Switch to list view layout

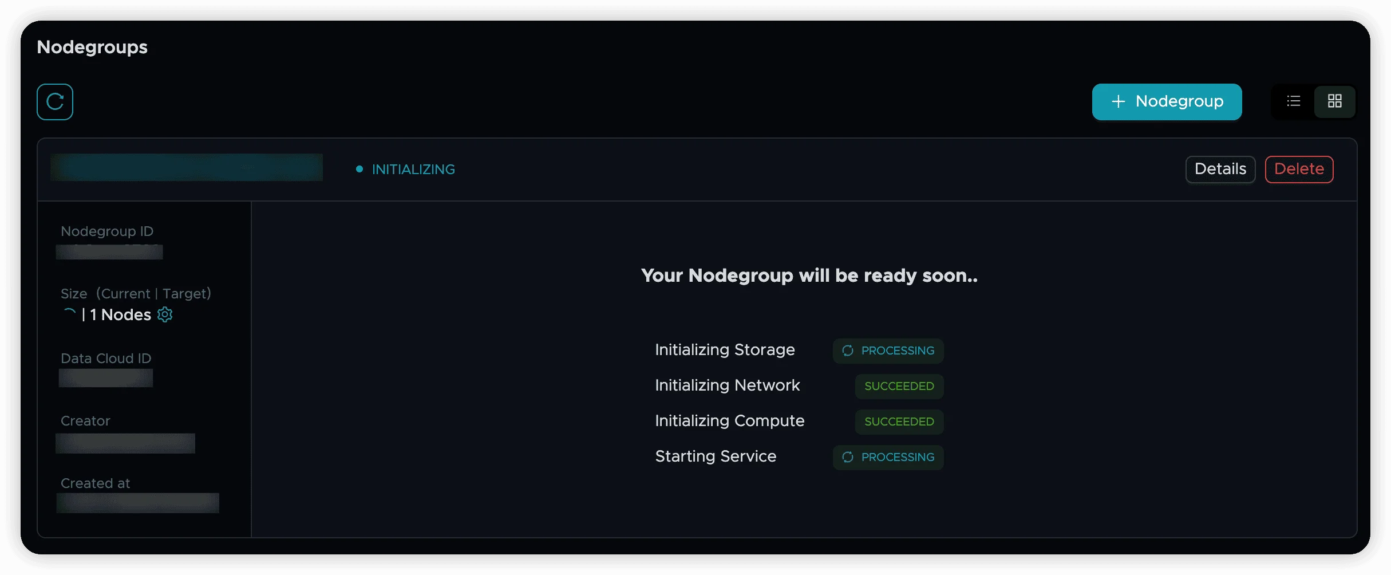(x=1293, y=101)
